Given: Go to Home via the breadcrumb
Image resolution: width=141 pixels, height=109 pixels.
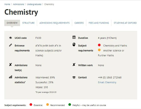Looking at the screenshot, I should tap(7, 4).
